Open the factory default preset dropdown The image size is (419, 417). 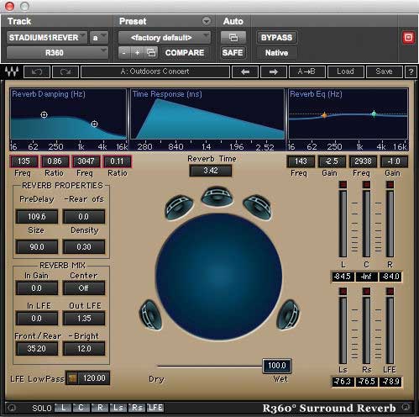[165, 38]
